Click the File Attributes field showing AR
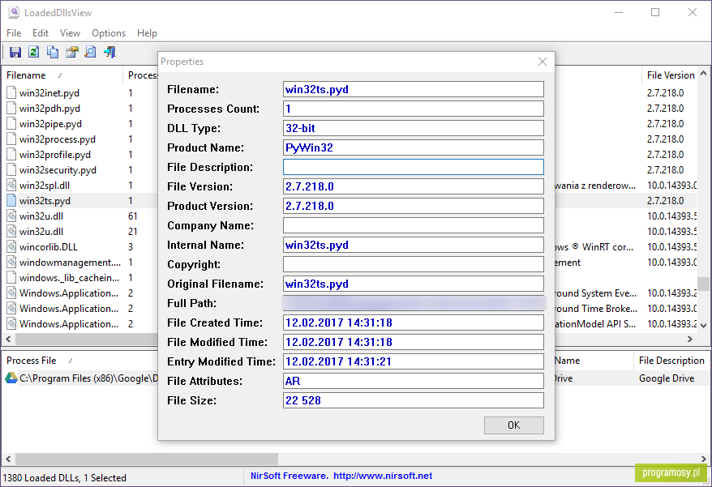712x487 pixels. coord(414,381)
